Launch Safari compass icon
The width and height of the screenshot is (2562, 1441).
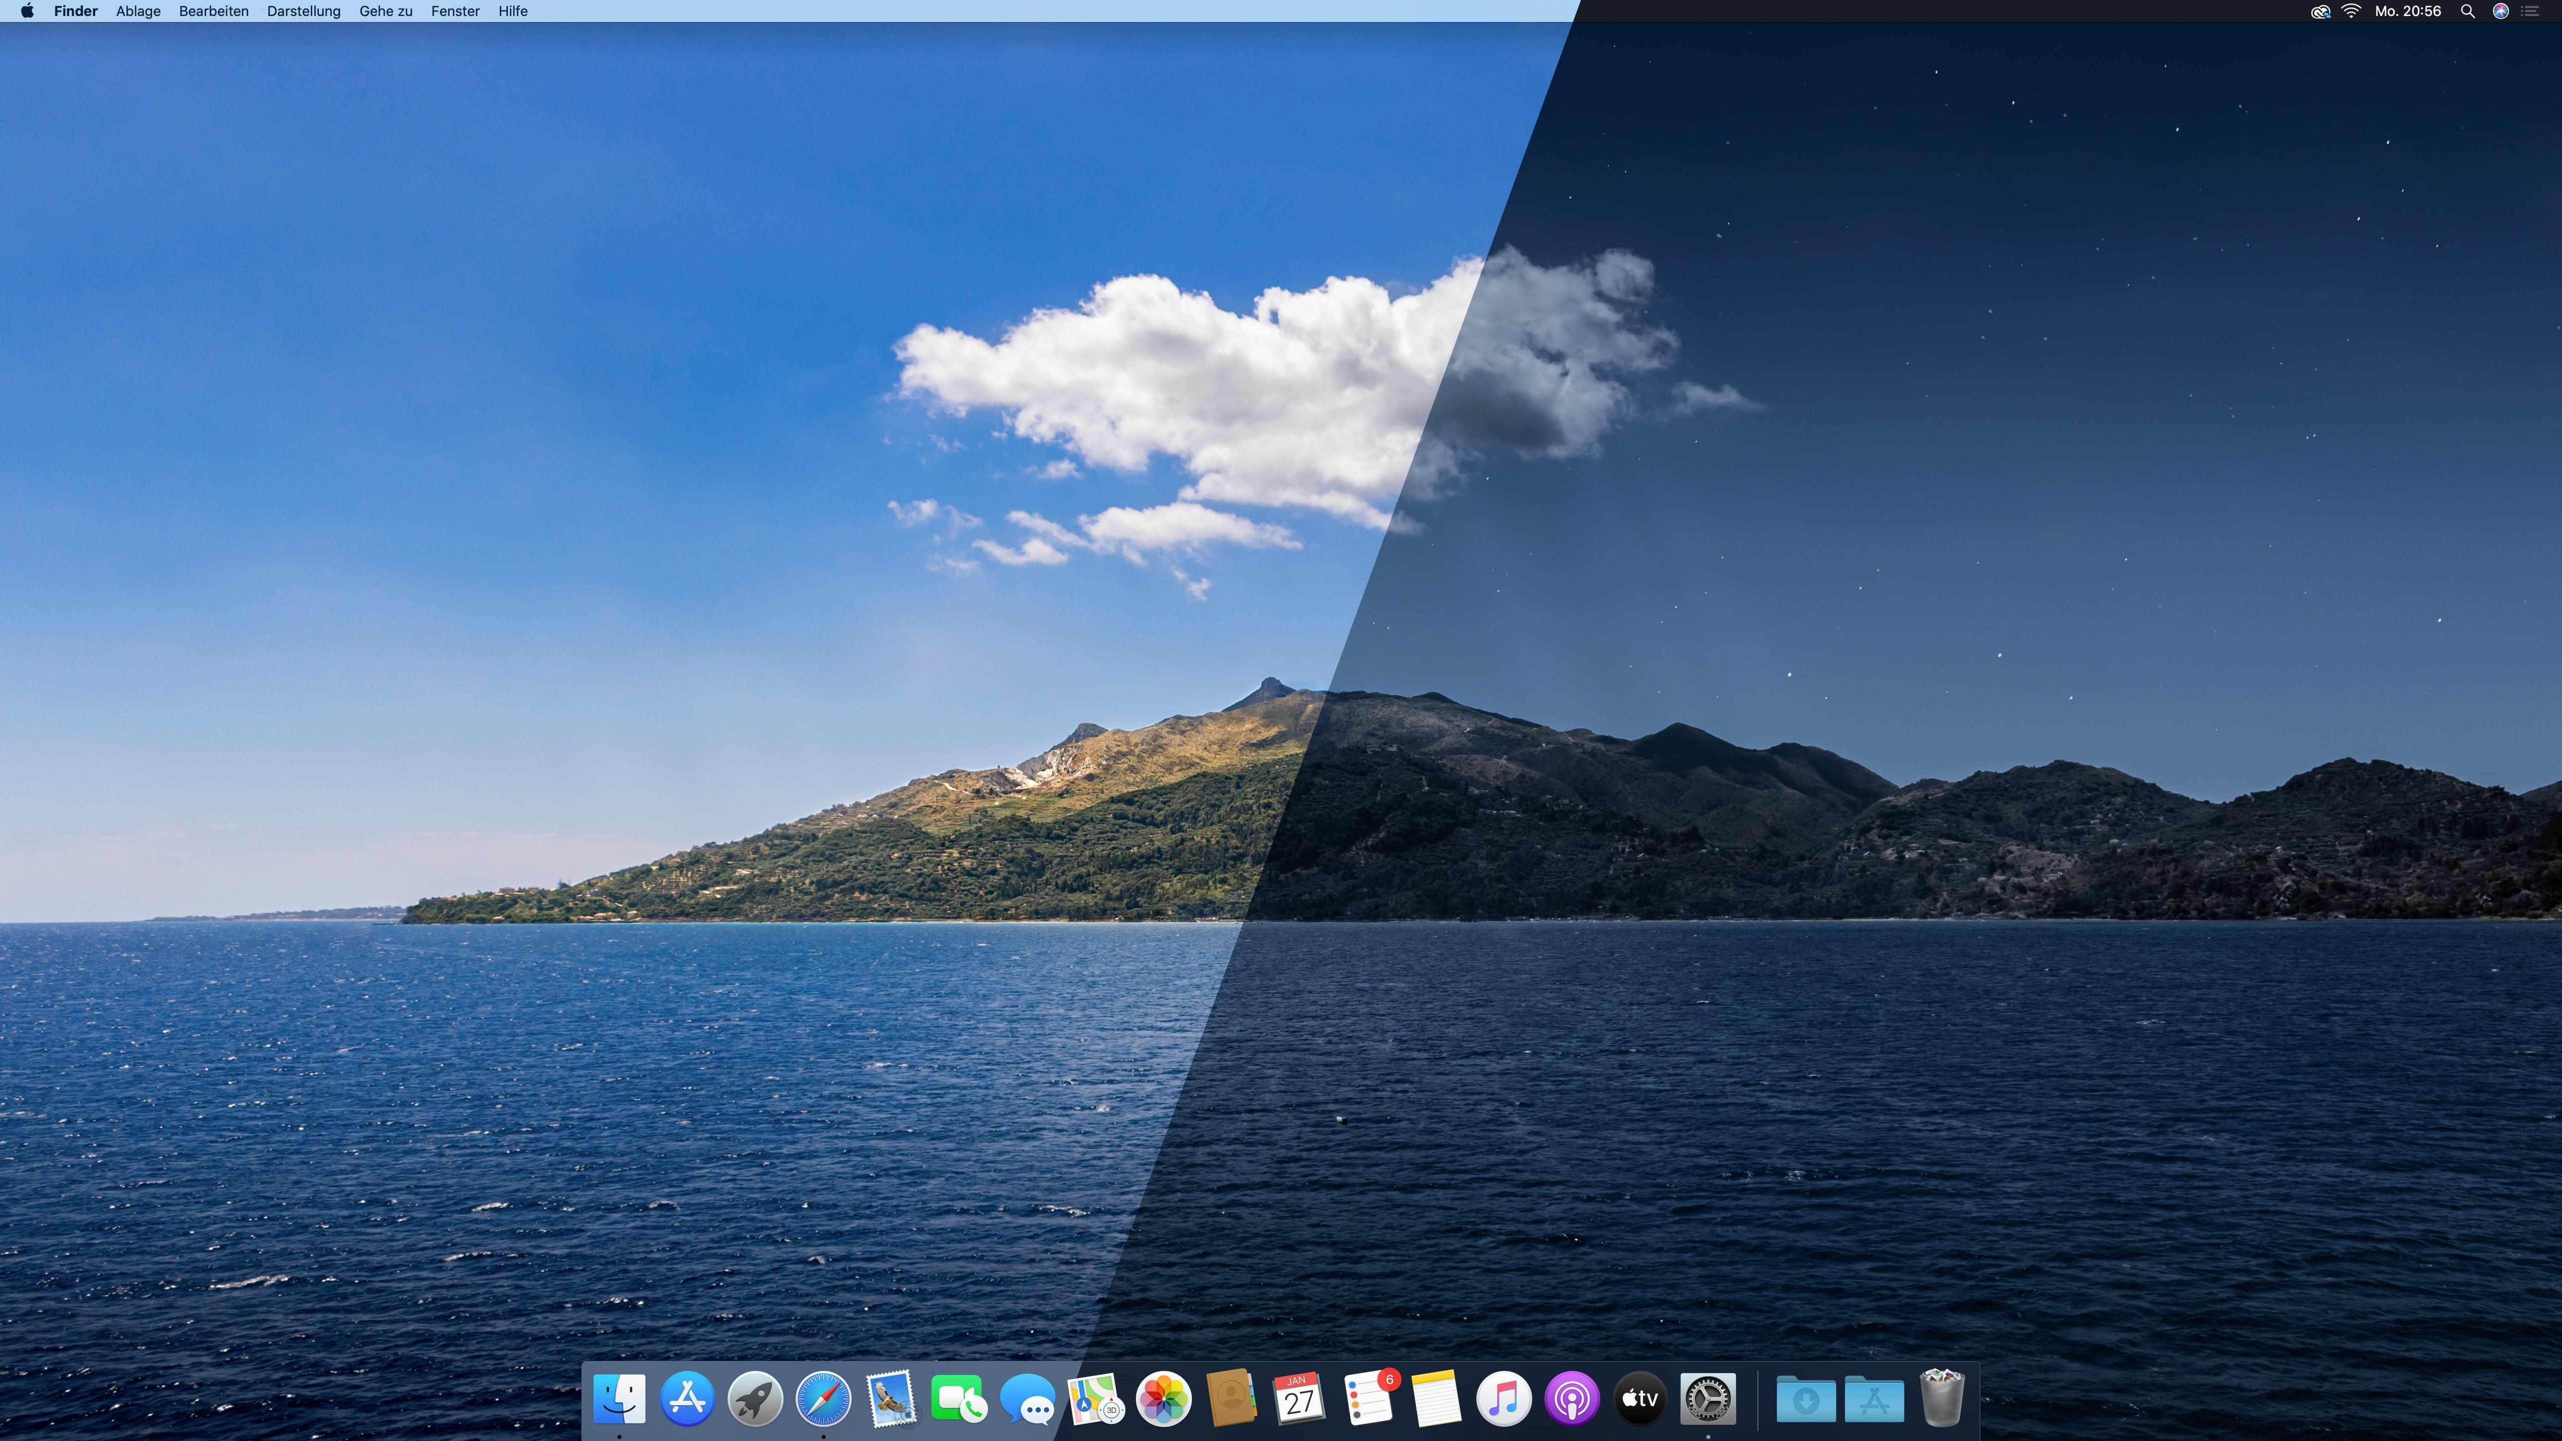824,1398
